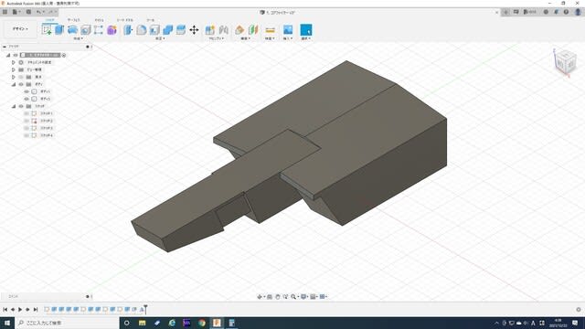Click the Joint tool icon

pos(223,30)
